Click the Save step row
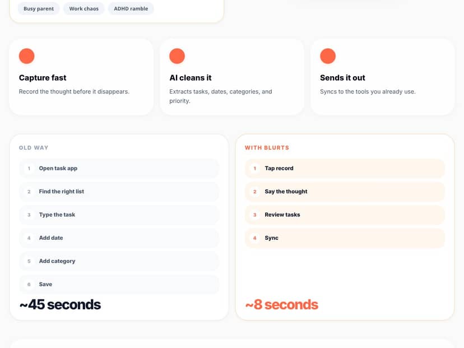Screen dimensions: 464x348 [x=119, y=284]
